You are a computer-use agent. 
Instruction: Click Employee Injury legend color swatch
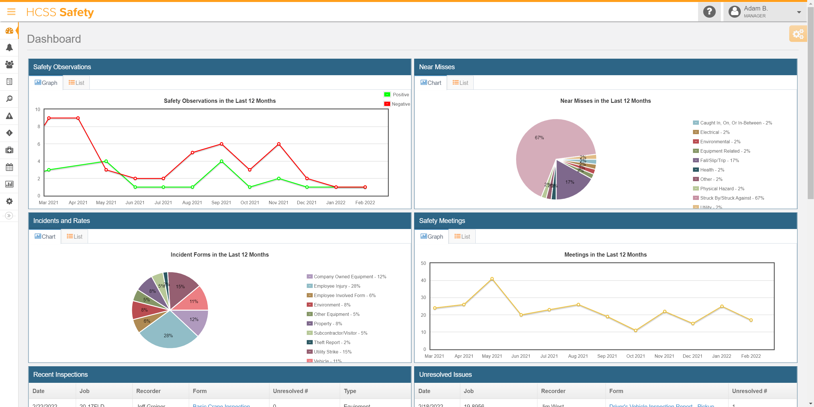click(x=309, y=286)
